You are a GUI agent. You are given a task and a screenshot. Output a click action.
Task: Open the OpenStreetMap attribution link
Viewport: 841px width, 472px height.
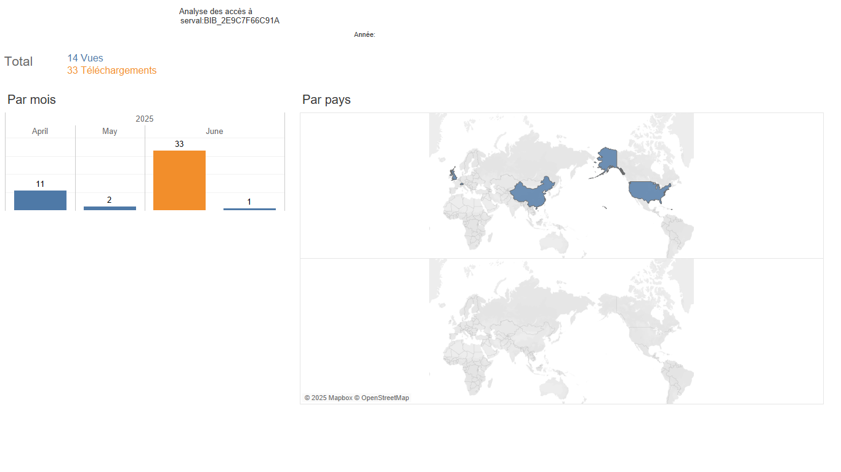(x=382, y=398)
